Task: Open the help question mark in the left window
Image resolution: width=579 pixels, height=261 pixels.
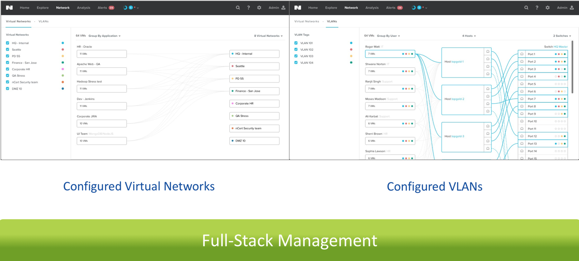Action: tap(248, 8)
